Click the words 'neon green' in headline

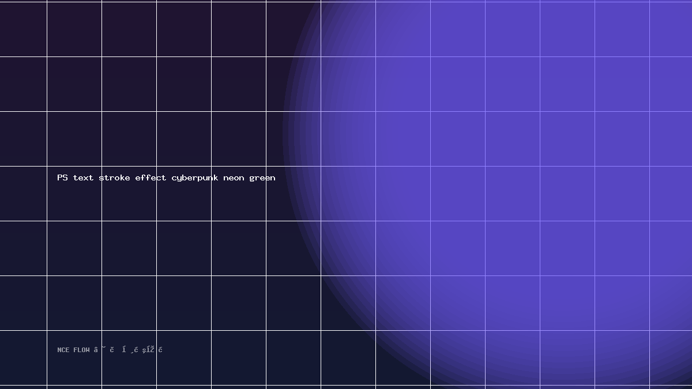tap(249, 177)
